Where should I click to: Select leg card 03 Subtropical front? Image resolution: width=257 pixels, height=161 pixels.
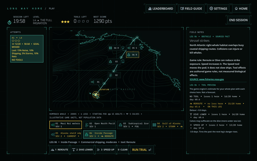pyautogui.click(x=133, y=125)
